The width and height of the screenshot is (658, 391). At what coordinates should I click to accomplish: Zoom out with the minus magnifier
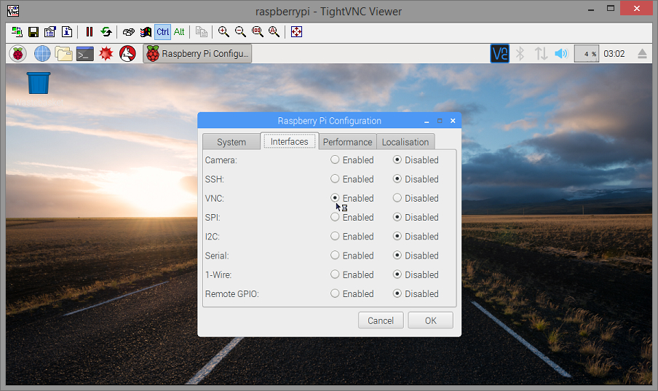[240, 32]
